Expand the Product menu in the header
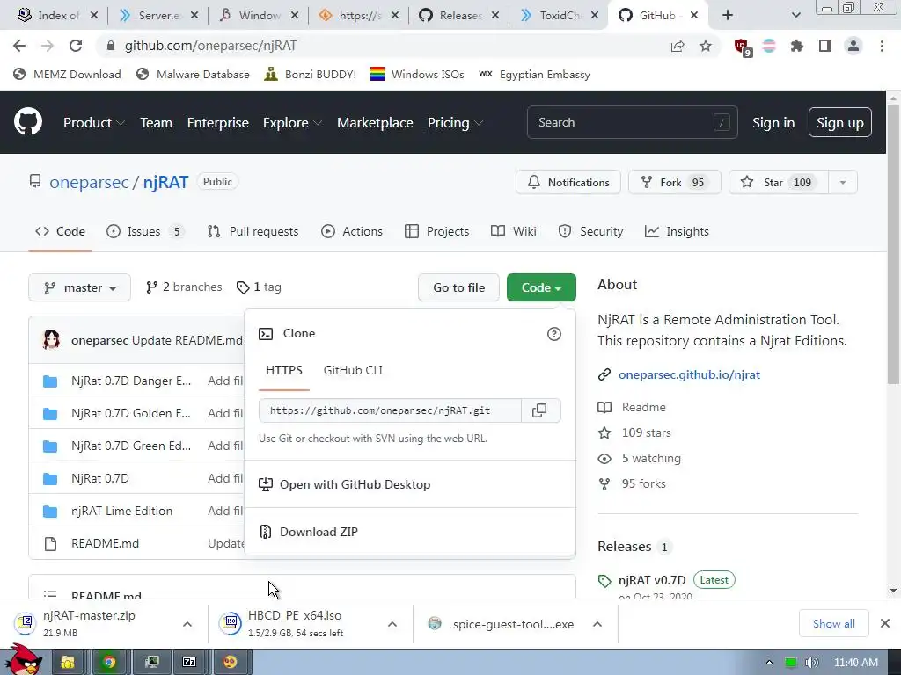Image resolution: width=901 pixels, height=675 pixels. (94, 123)
